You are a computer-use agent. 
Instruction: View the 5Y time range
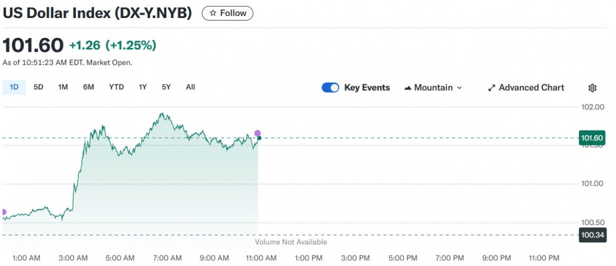pyautogui.click(x=166, y=87)
